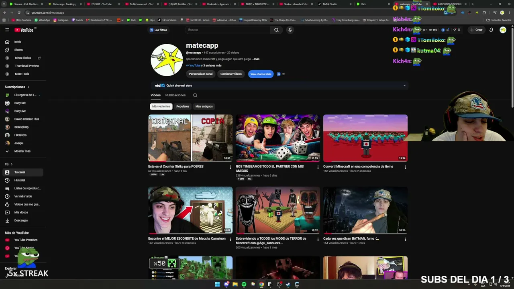Select the Más antiguos filter chip

[204, 106]
